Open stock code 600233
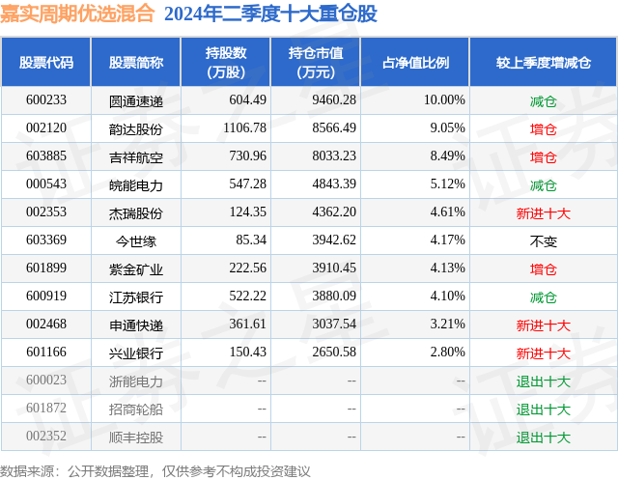 [46, 100]
